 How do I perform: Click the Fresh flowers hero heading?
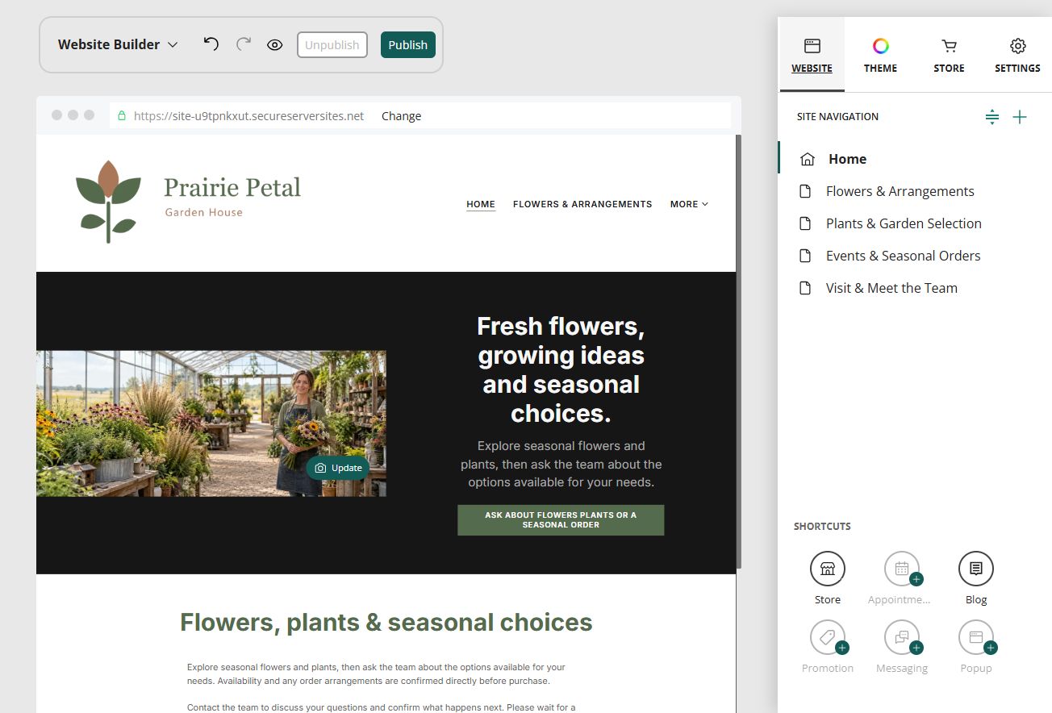coord(561,369)
